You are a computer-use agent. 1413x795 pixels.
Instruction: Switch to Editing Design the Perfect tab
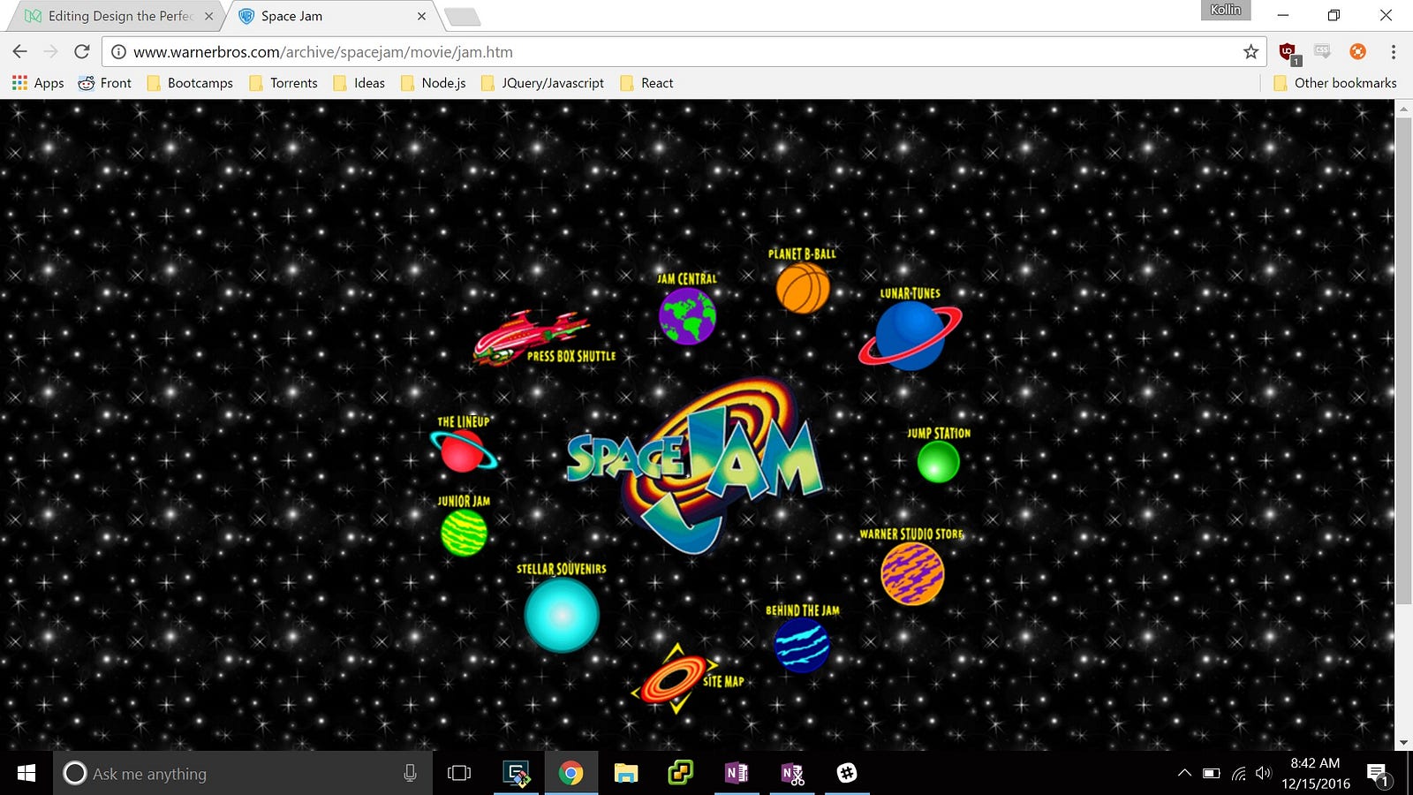[x=115, y=16]
